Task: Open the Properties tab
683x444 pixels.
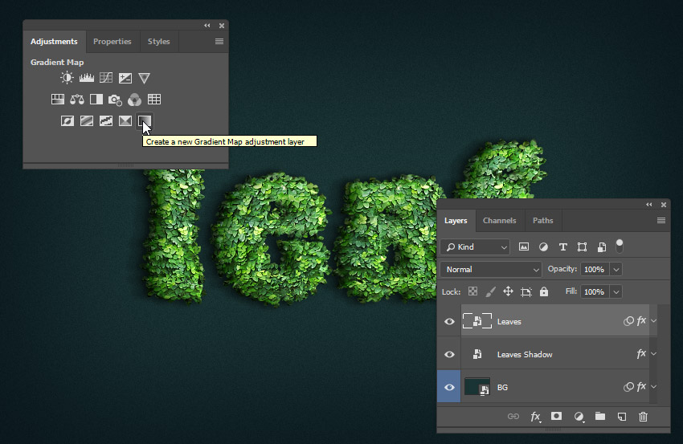Action: pyautogui.click(x=112, y=42)
